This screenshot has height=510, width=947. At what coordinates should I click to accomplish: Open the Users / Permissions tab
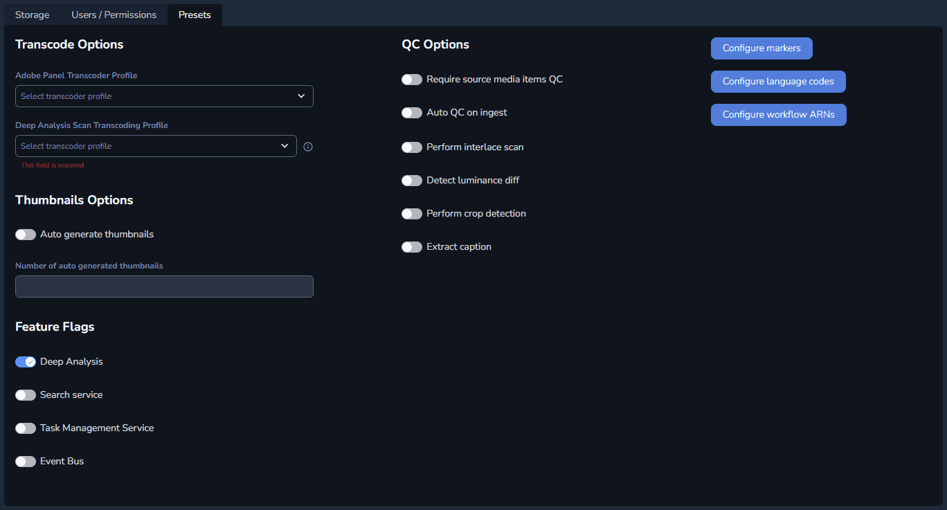point(114,15)
